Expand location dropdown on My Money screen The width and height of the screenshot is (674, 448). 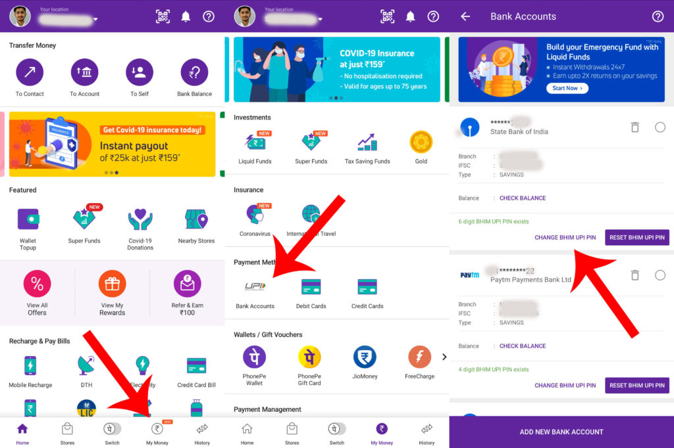coord(320,19)
